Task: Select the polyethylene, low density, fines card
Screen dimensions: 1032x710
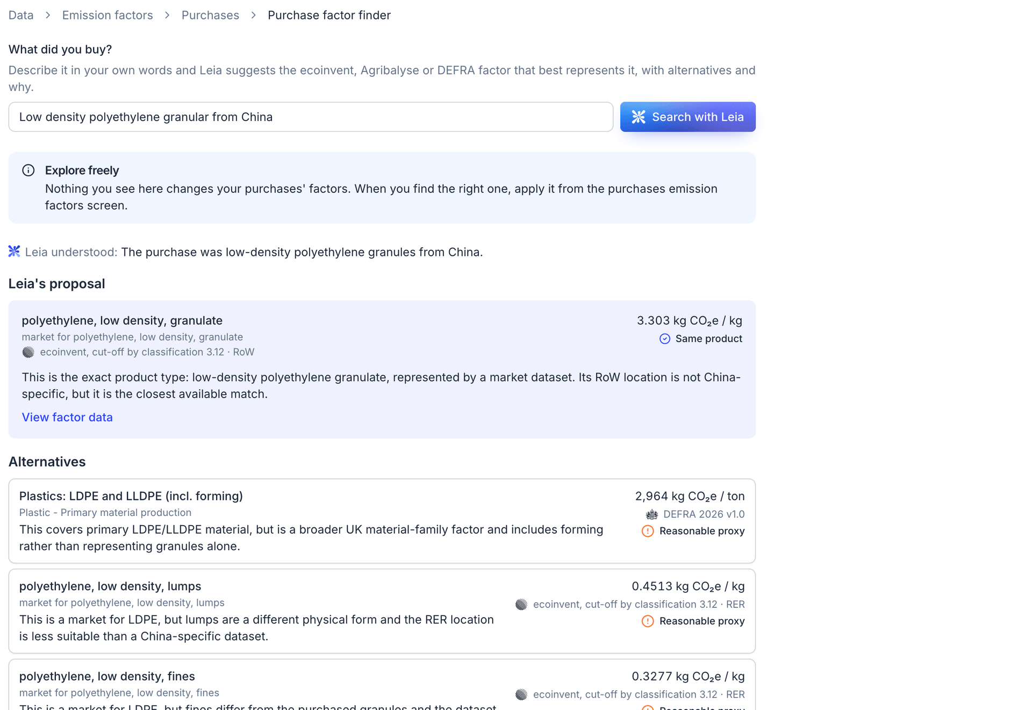Action: (382, 685)
